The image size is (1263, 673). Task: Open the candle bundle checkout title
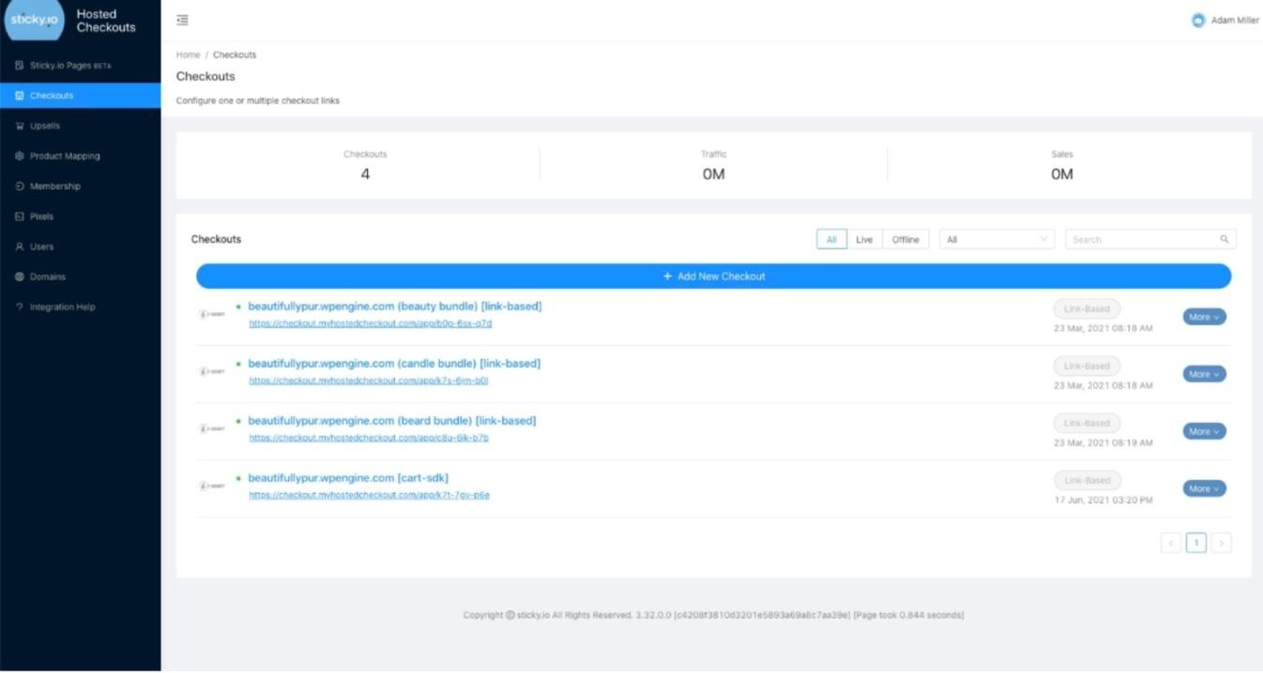click(394, 364)
